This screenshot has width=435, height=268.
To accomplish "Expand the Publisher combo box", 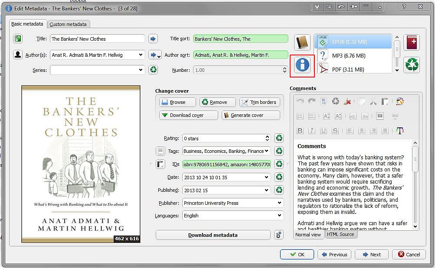I will coord(279,203).
